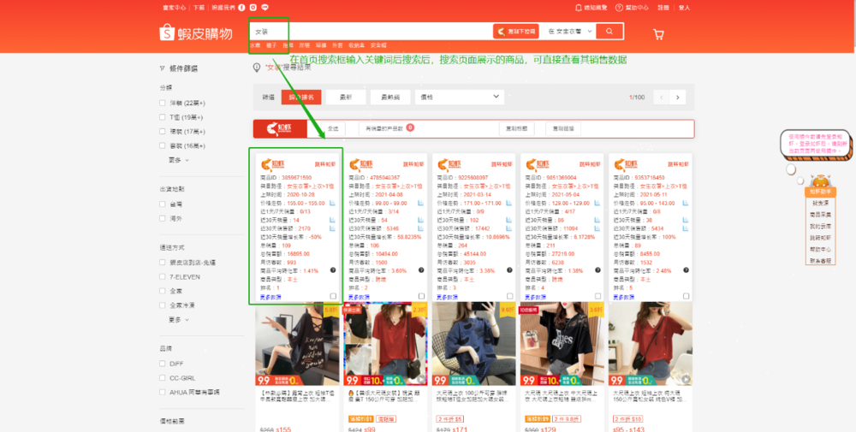Open the 價格 sort dropdown
The image size is (856, 432).
click(459, 97)
